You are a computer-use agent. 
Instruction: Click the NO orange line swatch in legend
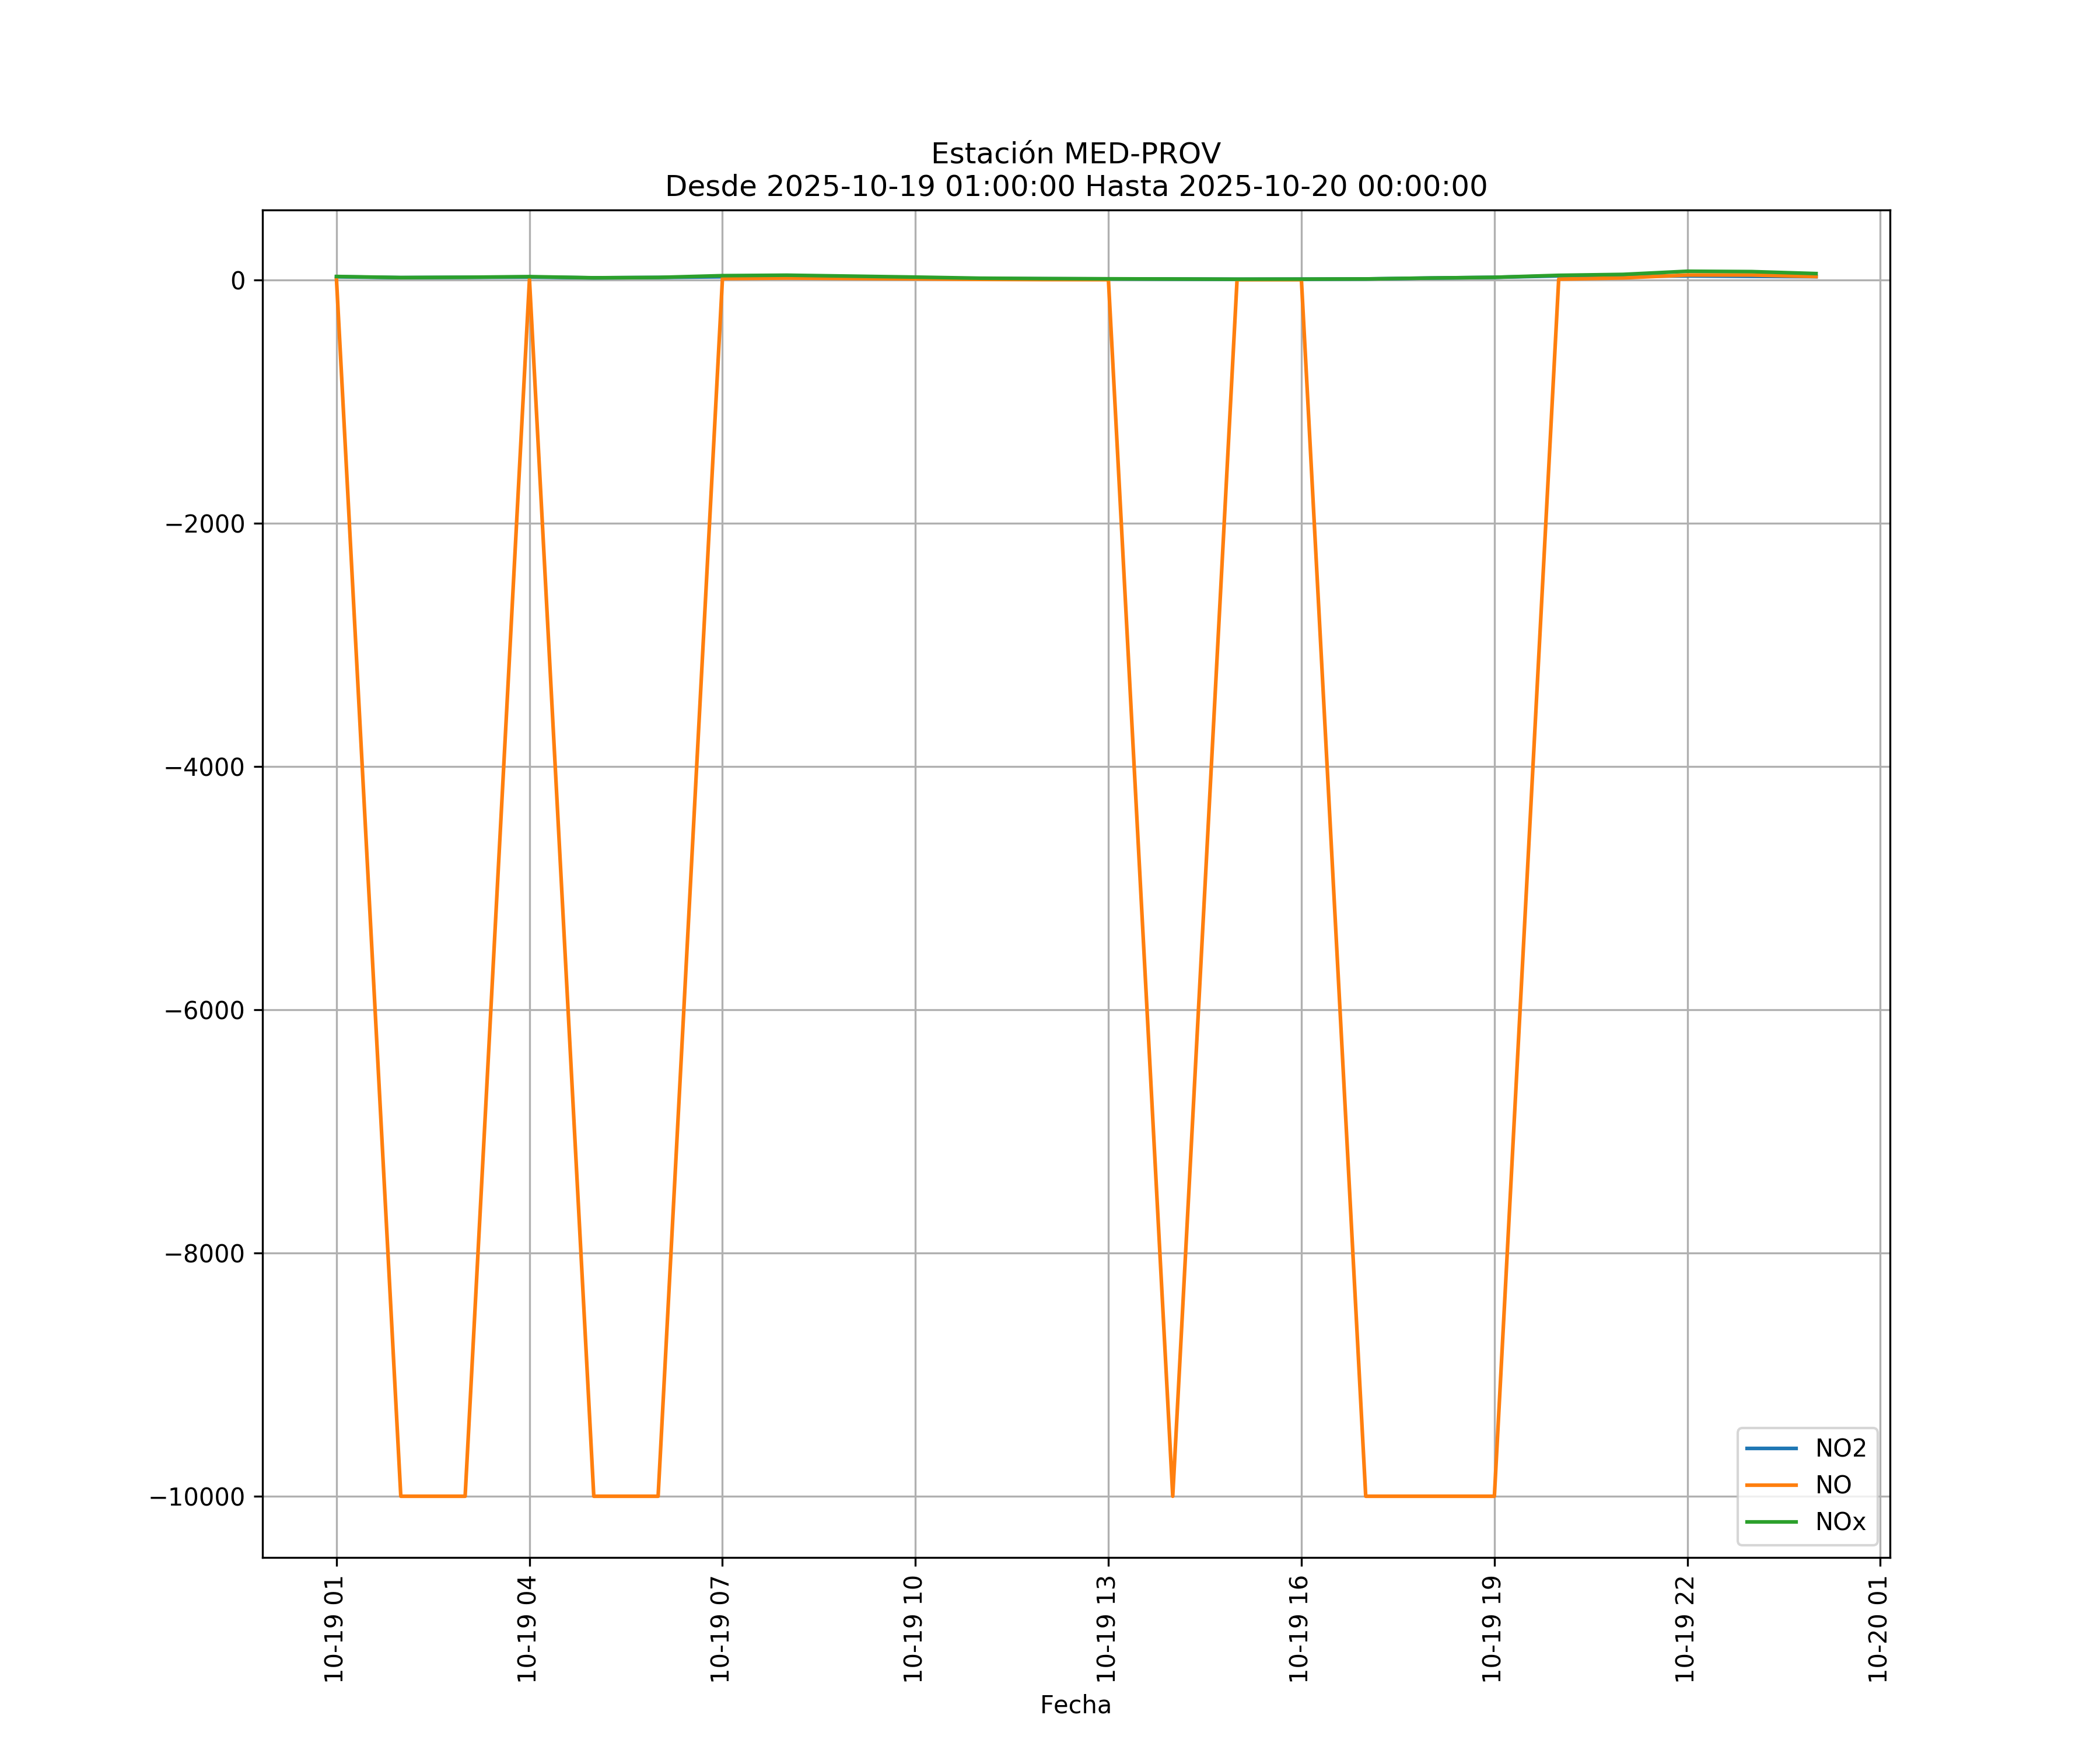pos(1771,1485)
